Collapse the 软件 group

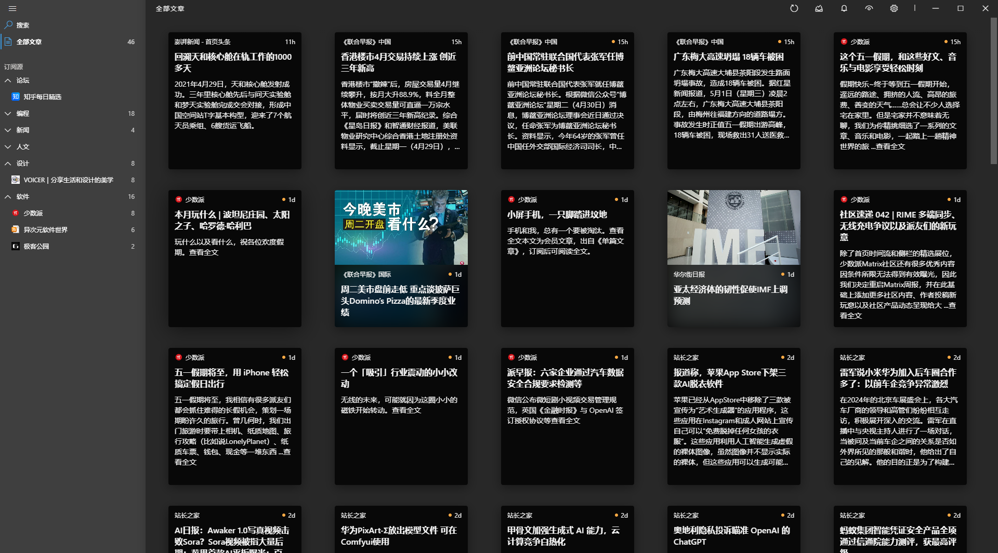(8, 196)
